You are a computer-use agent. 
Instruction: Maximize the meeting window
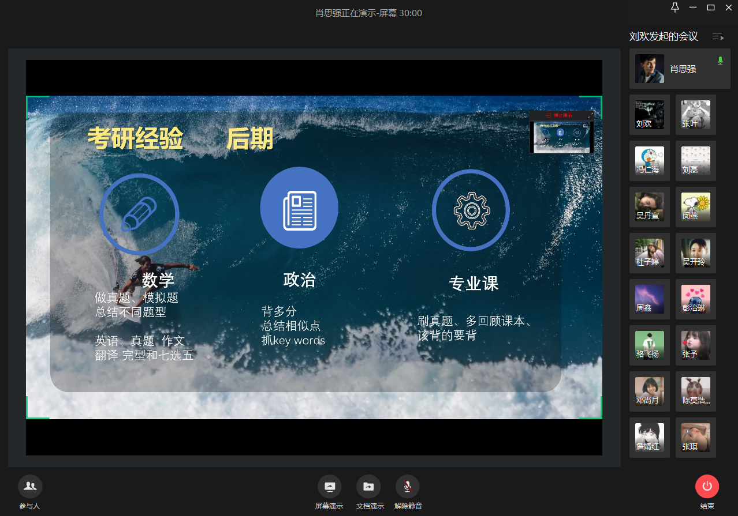pos(711,7)
